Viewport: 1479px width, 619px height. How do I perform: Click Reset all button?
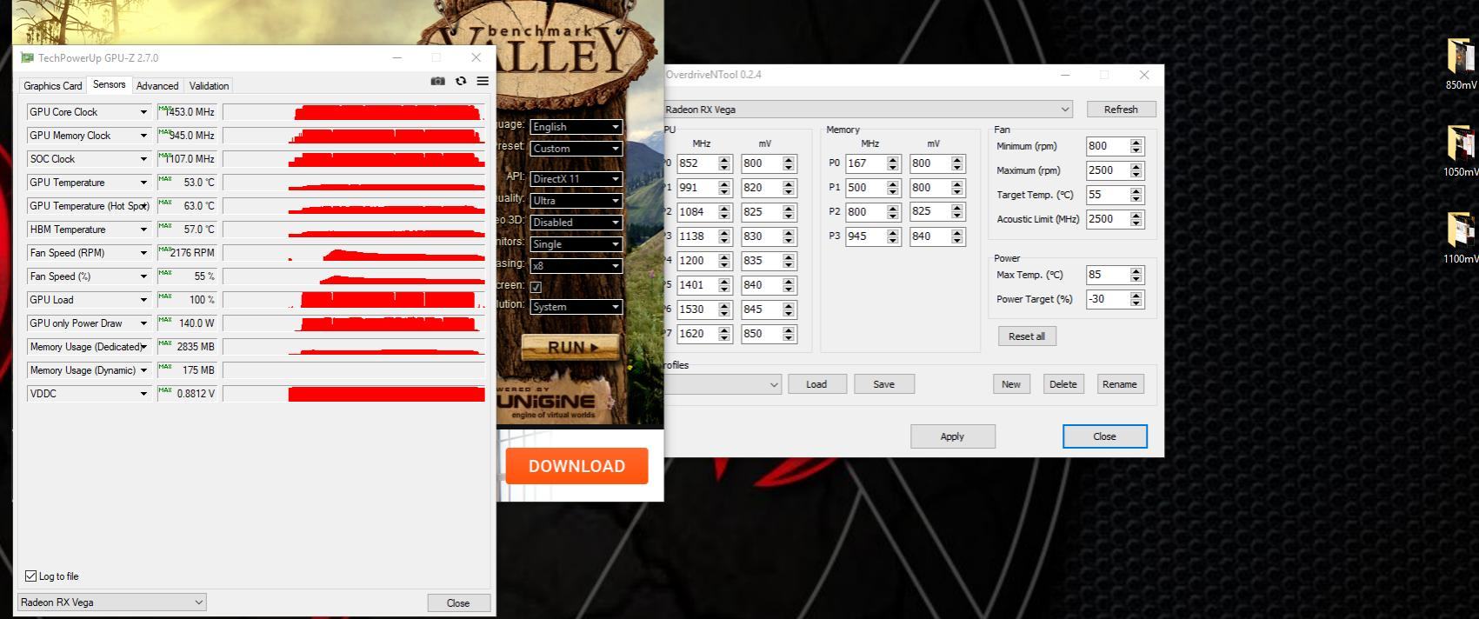pos(1027,336)
